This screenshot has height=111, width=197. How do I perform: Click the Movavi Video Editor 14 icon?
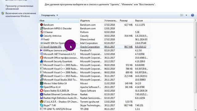[42, 83]
